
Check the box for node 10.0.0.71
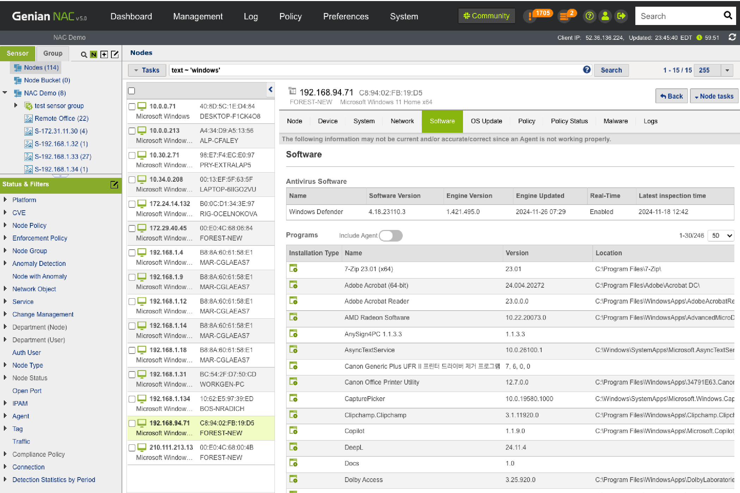(x=132, y=106)
